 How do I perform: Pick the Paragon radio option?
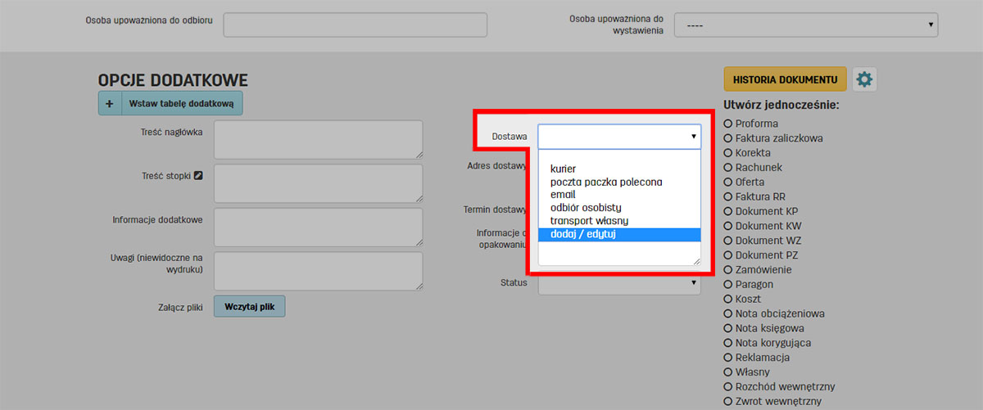click(x=728, y=284)
